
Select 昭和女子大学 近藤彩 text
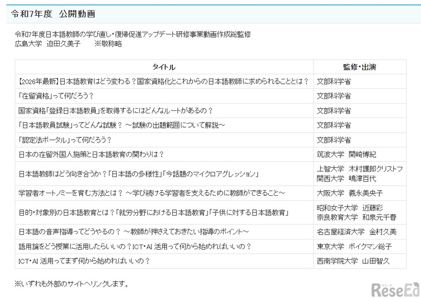(350, 208)
